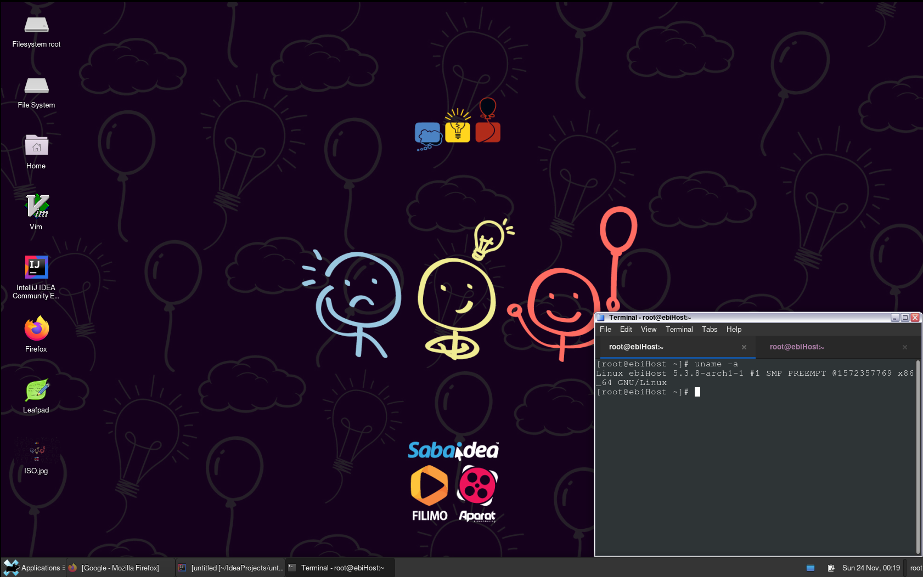
Task: Open the terminal's View menu
Action: pos(649,329)
